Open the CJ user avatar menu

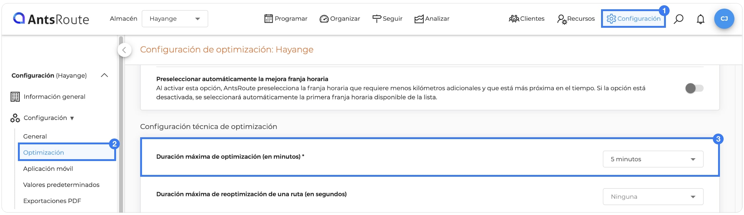click(724, 19)
